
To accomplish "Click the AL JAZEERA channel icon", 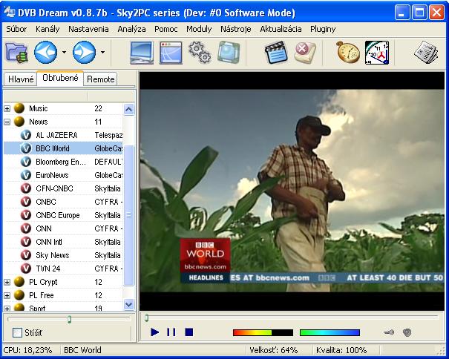I will pyautogui.click(x=26, y=135).
